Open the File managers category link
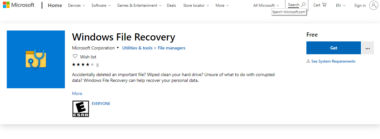This screenshot has width=380, height=139. [171, 48]
